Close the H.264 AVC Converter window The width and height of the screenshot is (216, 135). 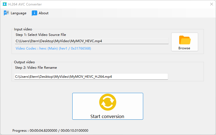pos(212,4)
